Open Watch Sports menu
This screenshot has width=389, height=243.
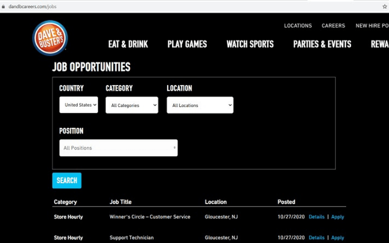(250, 44)
